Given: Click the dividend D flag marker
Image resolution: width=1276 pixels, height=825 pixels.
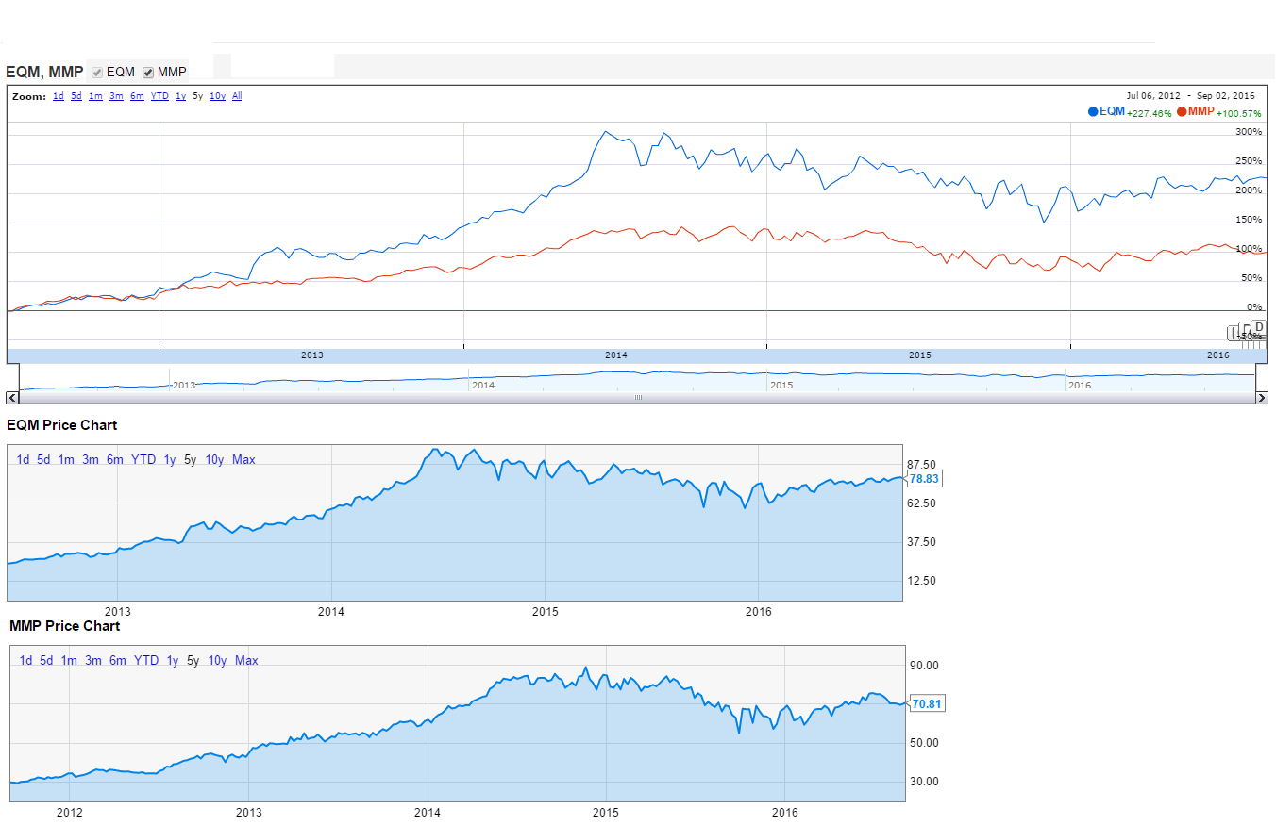Looking at the screenshot, I should coord(1258,327).
